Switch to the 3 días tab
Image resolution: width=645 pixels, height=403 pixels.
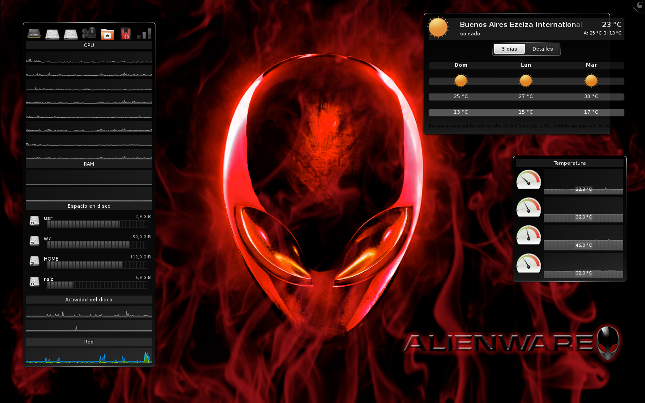coord(509,49)
